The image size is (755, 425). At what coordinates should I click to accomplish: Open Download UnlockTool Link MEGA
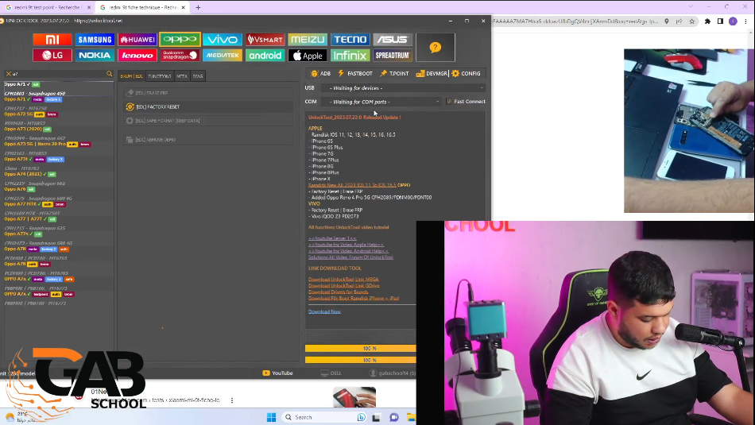[343, 279]
